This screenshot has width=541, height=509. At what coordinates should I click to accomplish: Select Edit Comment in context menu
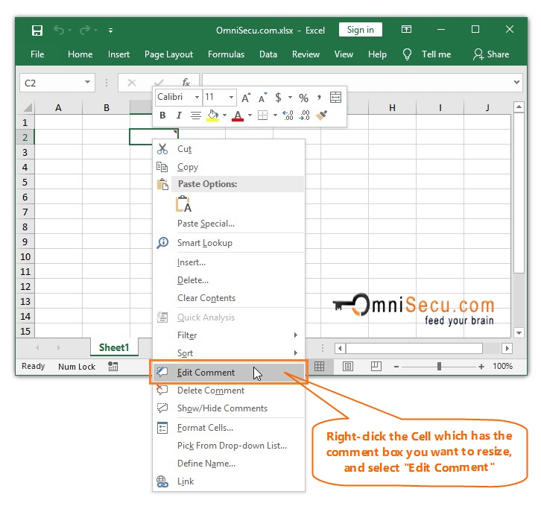(229, 373)
